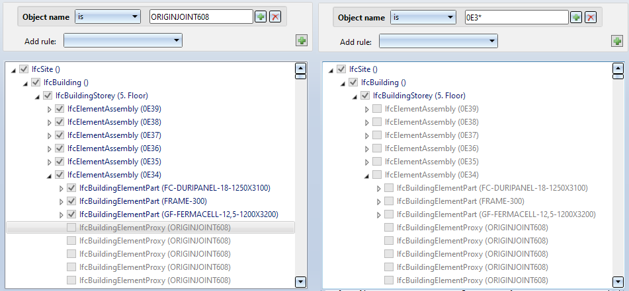The width and height of the screenshot is (629, 291).
Task: Click the add rule plus in right panel
Action: click(617, 41)
